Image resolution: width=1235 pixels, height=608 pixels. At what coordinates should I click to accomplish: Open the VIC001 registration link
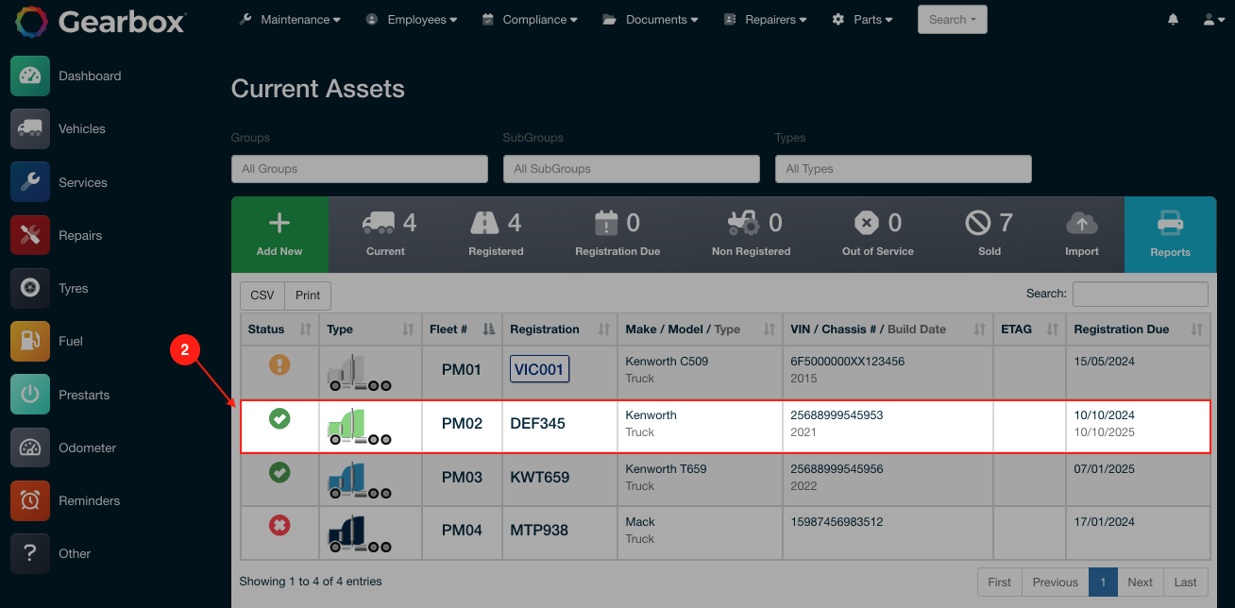click(539, 369)
